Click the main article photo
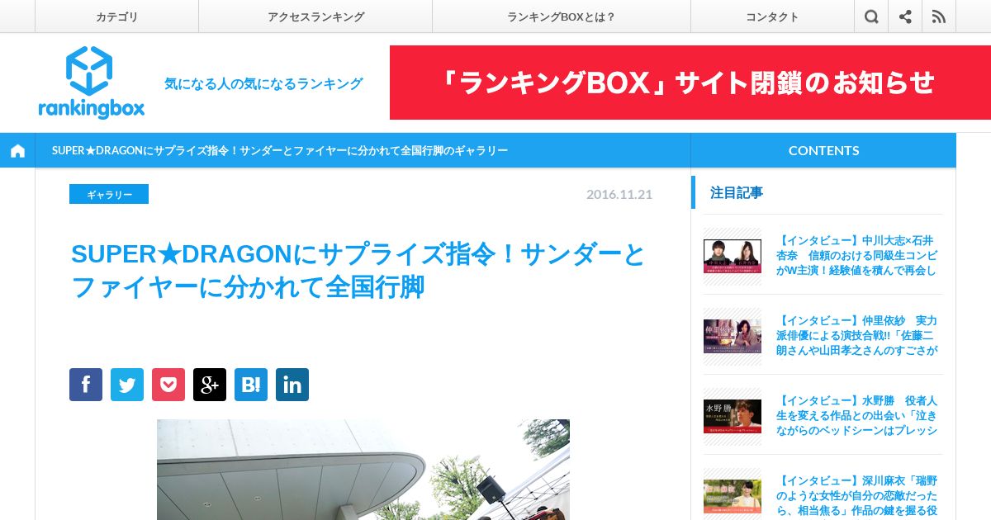991x520 pixels. pos(363,470)
